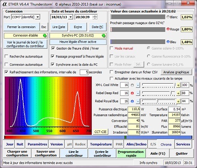Open the Version tab

click(x=56, y=144)
